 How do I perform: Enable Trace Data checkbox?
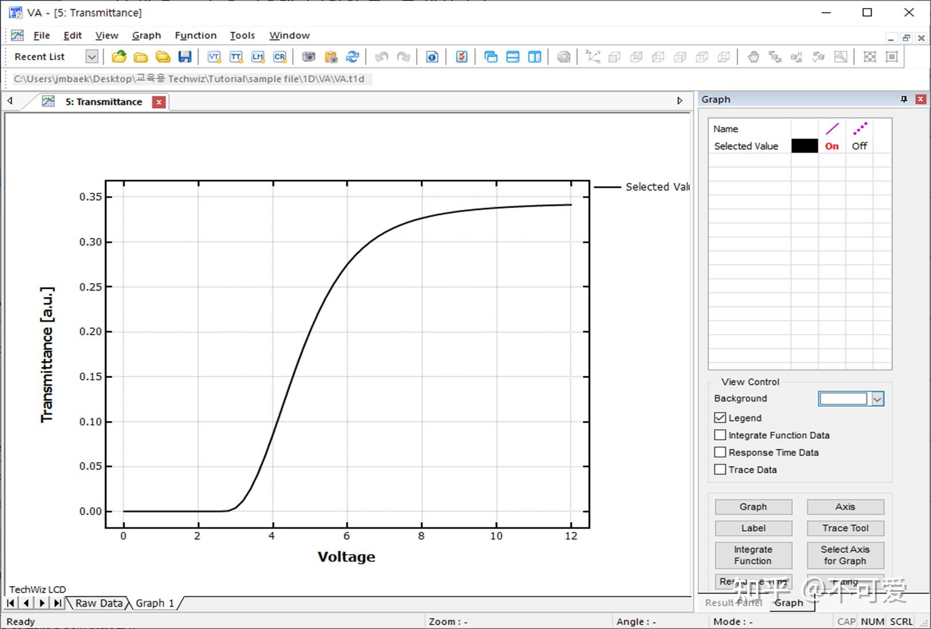(720, 469)
